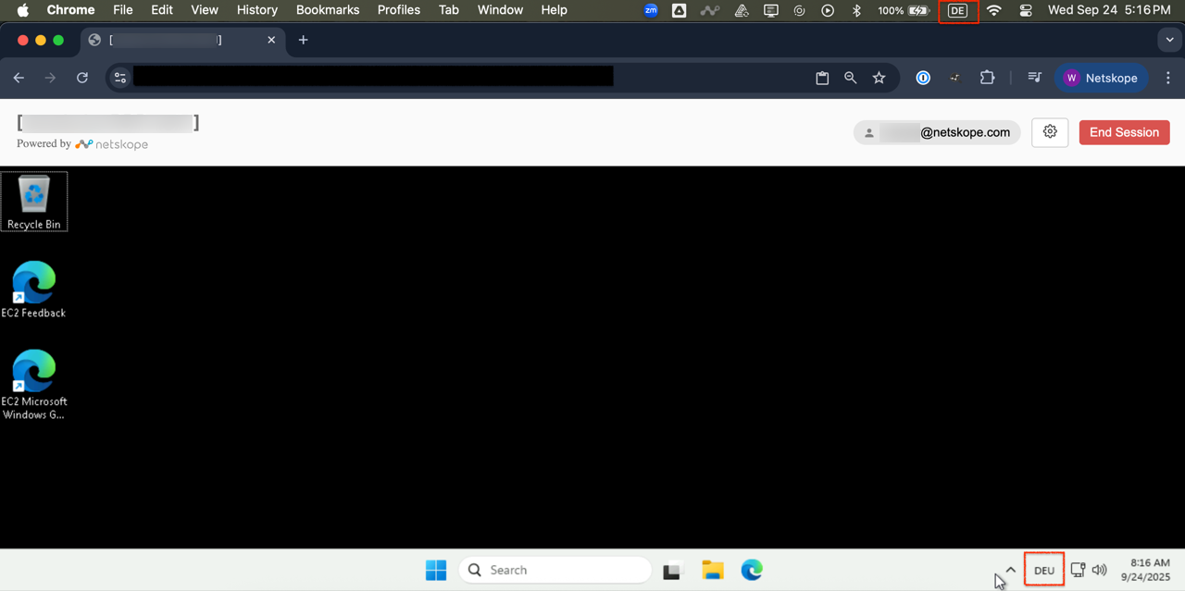Viewport: 1185px width, 591px height.
Task: Click the netskope logo link
Action: pyautogui.click(x=112, y=144)
